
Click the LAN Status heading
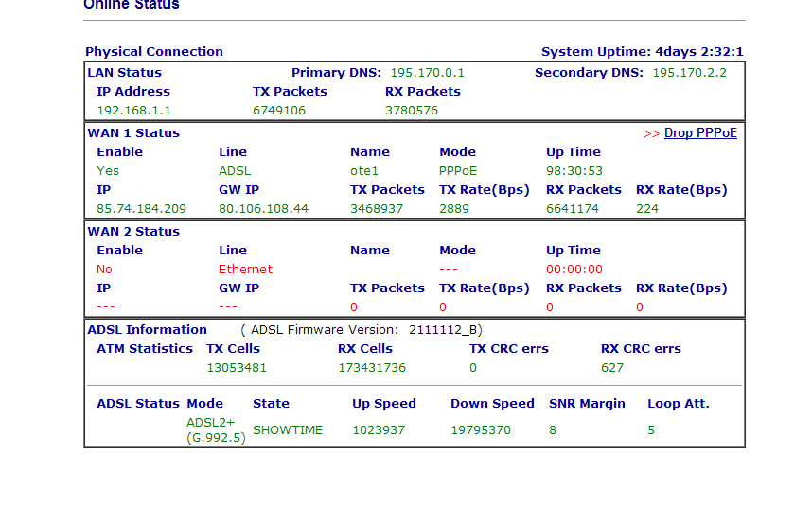[x=124, y=73]
